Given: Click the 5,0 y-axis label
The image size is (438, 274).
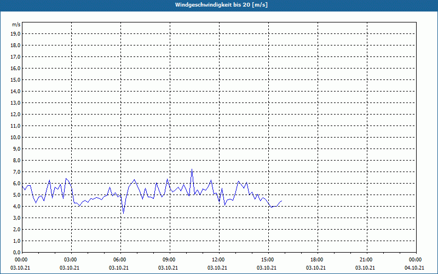Looking at the screenshot, I should pos(16,195).
